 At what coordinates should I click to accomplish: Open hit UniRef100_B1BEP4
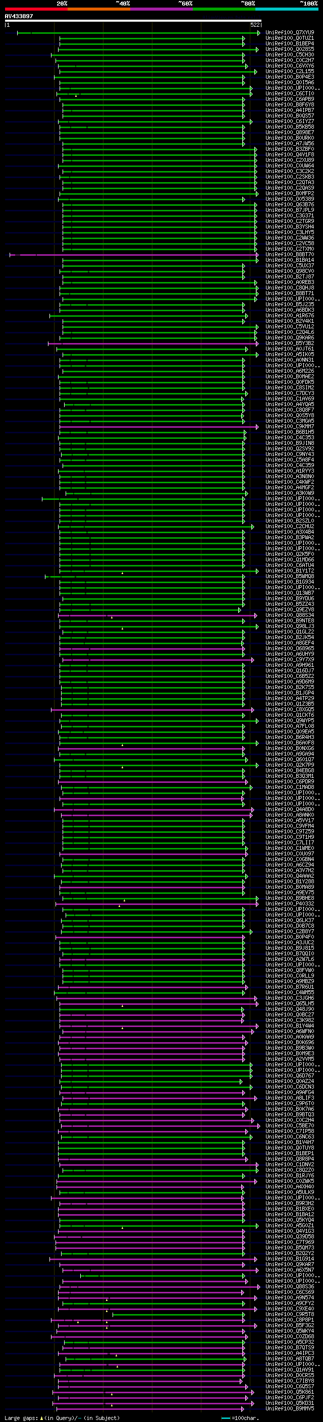pos(290,43)
